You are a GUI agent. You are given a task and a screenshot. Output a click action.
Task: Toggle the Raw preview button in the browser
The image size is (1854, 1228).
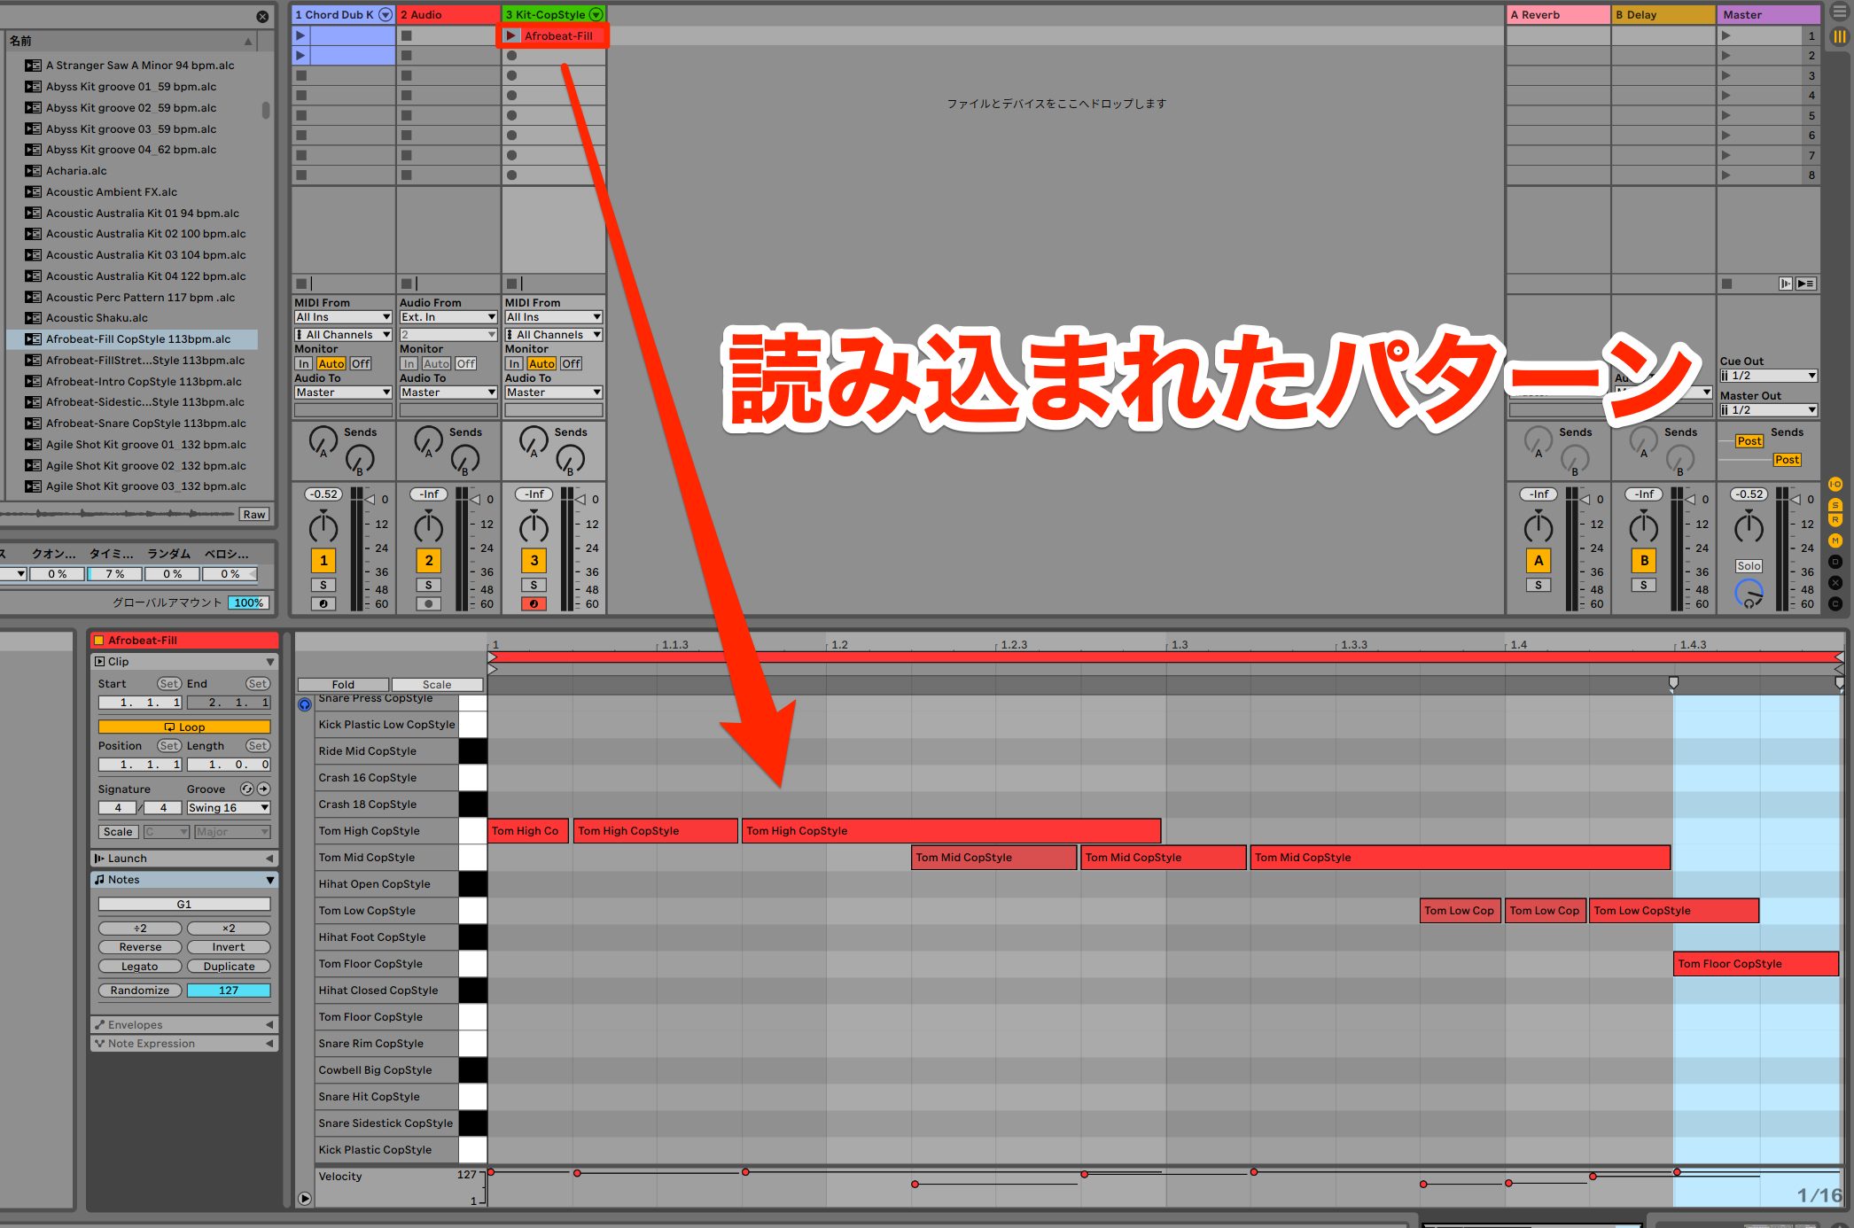(254, 515)
